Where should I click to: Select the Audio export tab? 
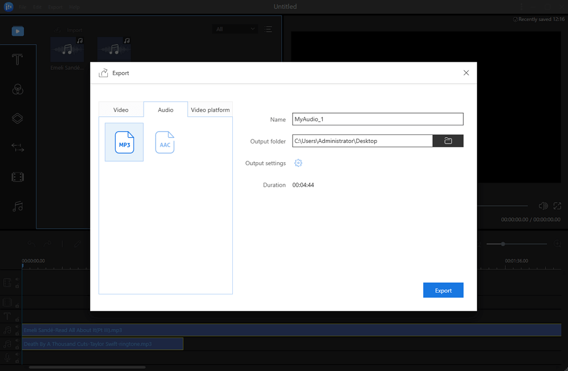165,109
